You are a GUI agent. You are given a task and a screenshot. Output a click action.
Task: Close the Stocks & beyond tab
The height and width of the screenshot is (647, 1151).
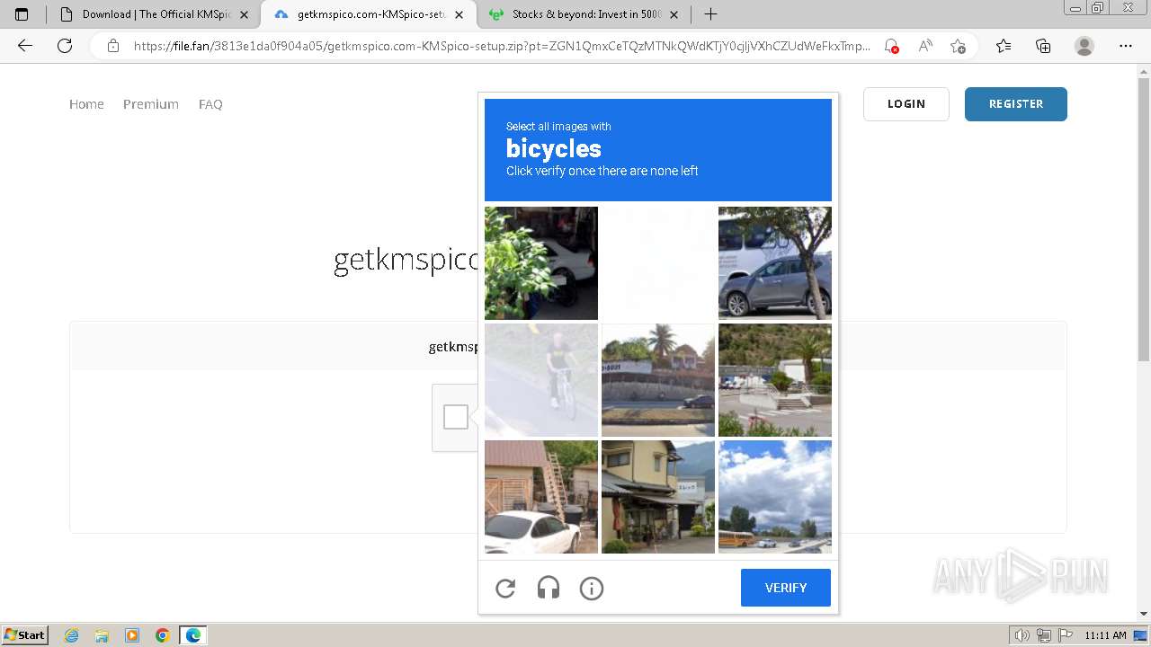(x=674, y=14)
